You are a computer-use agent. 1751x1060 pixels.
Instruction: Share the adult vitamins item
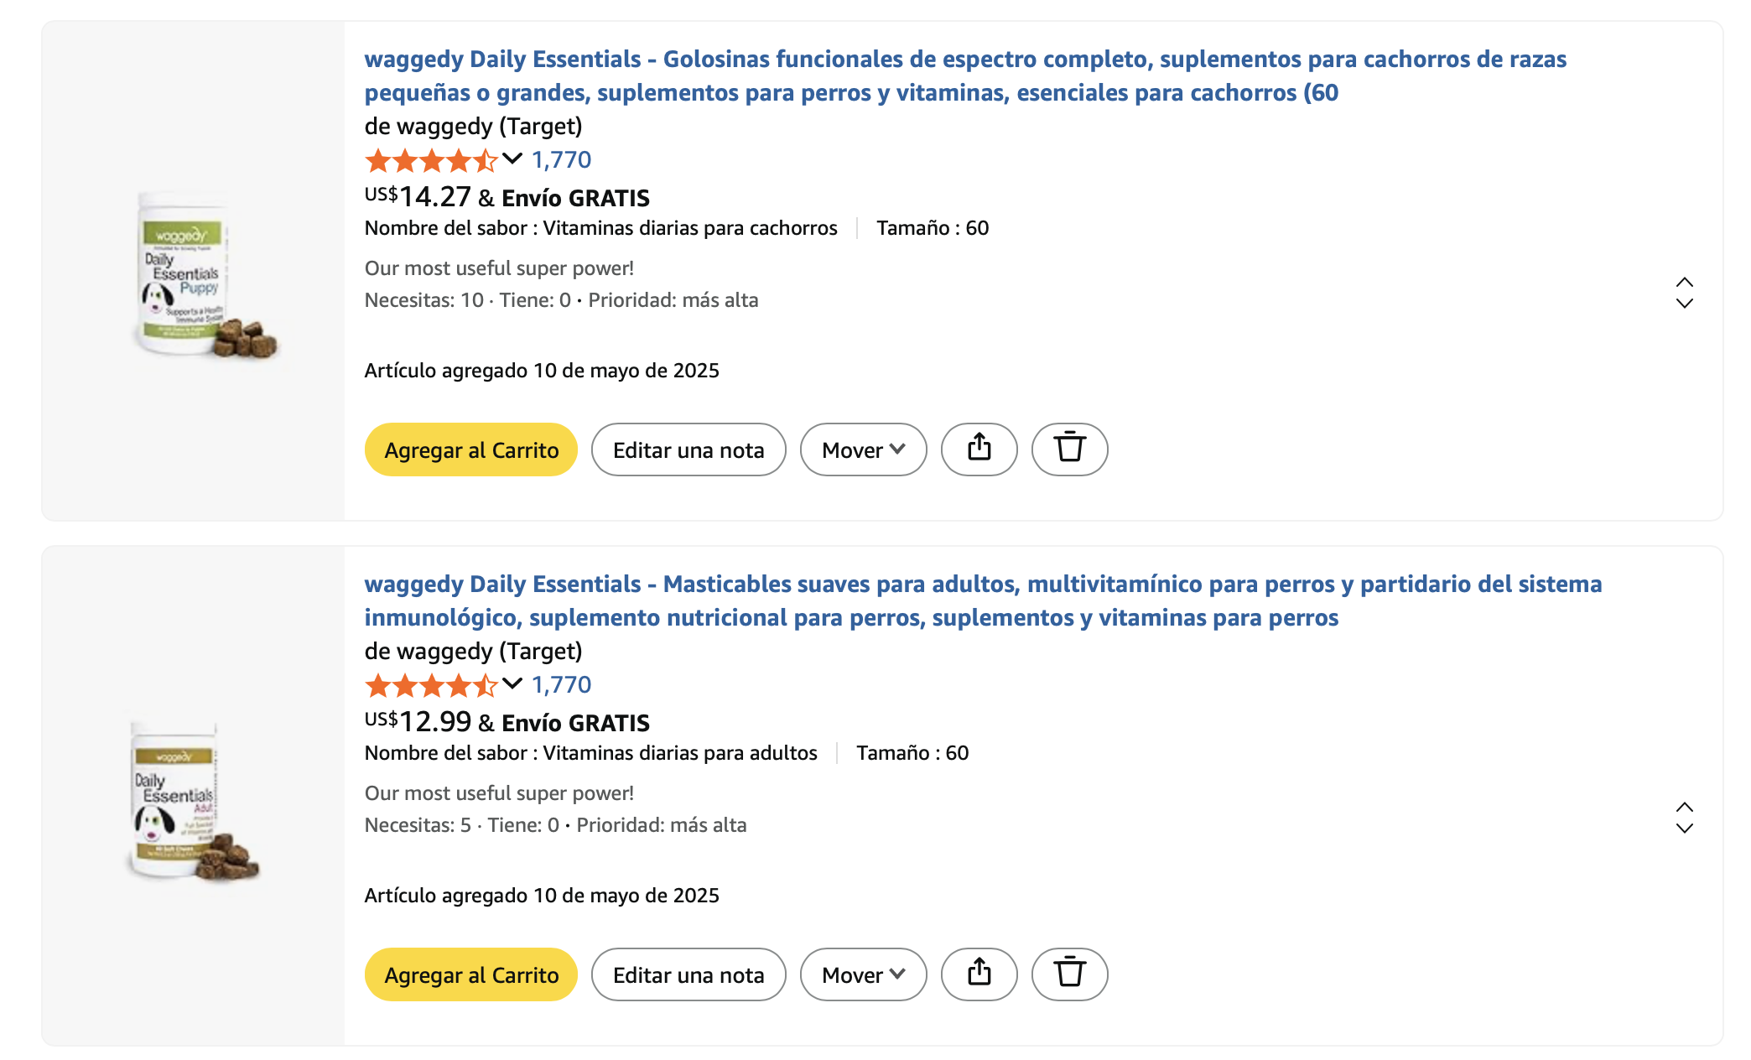pyautogui.click(x=979, y=974)
